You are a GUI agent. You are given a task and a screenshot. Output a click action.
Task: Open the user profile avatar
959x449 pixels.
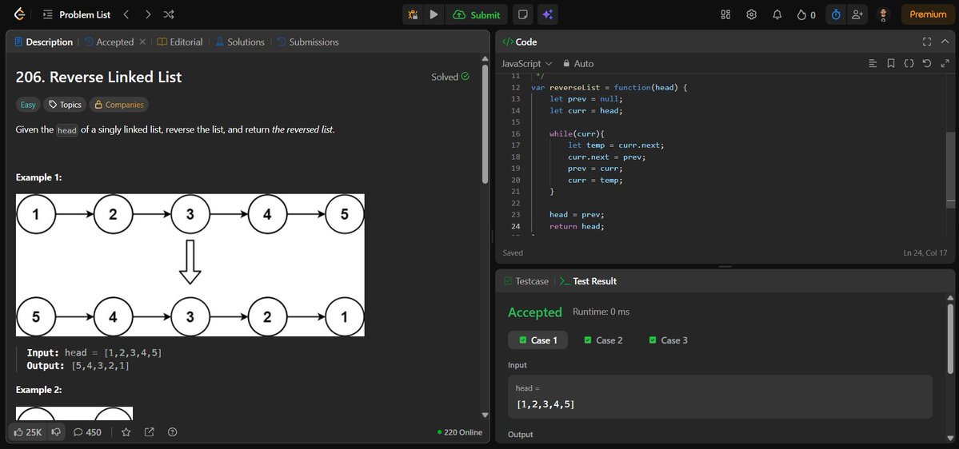pos(883,14)
